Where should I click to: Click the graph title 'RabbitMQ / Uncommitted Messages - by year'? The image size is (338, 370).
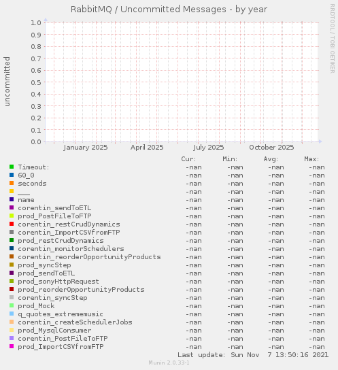pyautogui.click(x=169, y=10)
